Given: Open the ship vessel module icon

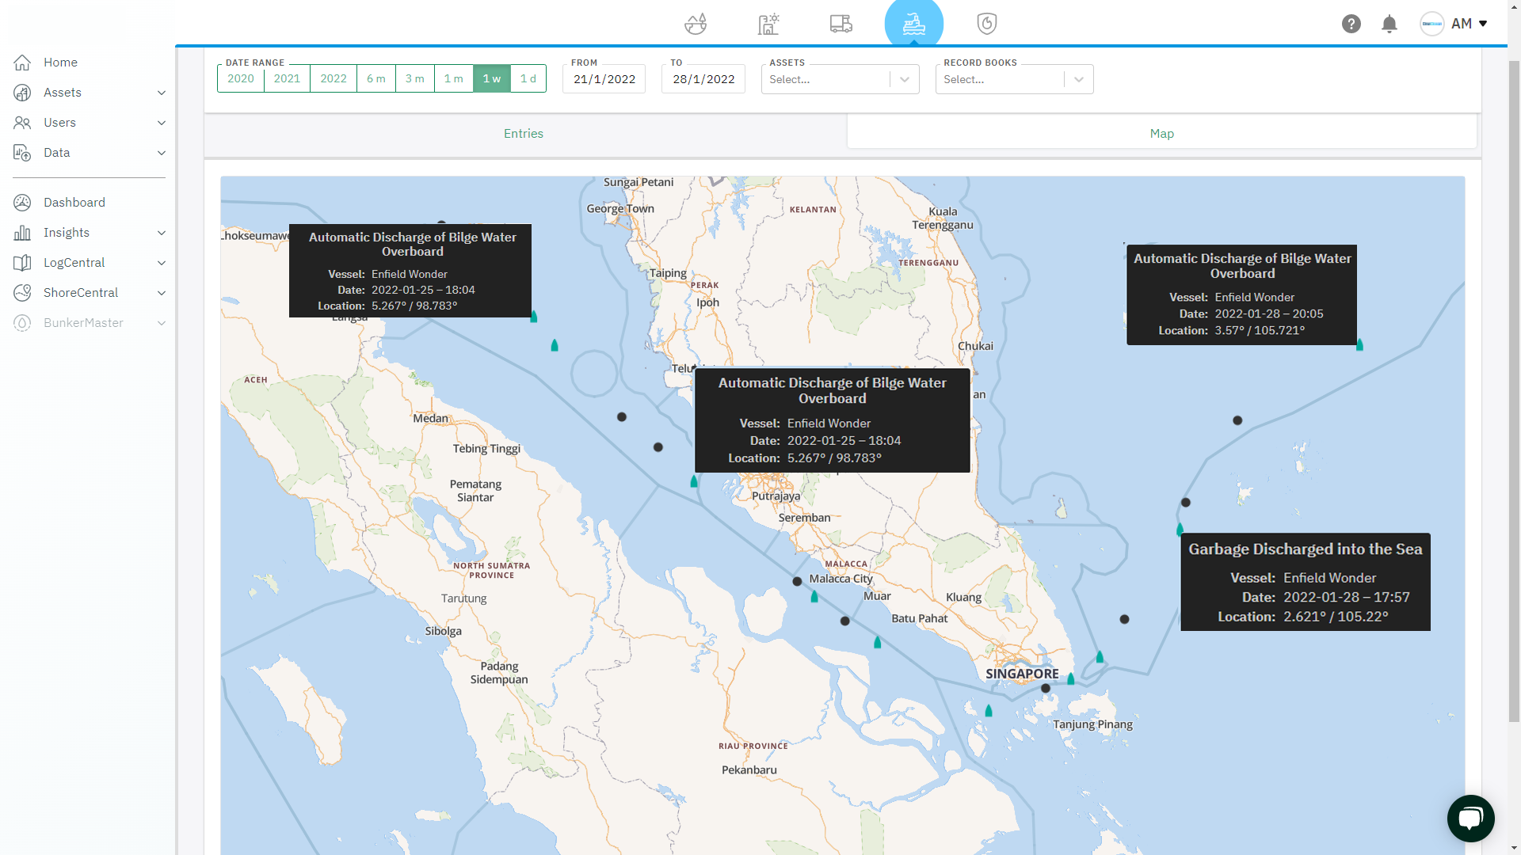Looking at the screenshot, I should click(914, 24).
